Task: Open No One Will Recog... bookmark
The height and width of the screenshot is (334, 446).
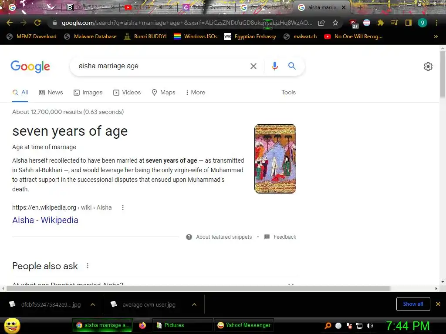Action: 353,37
